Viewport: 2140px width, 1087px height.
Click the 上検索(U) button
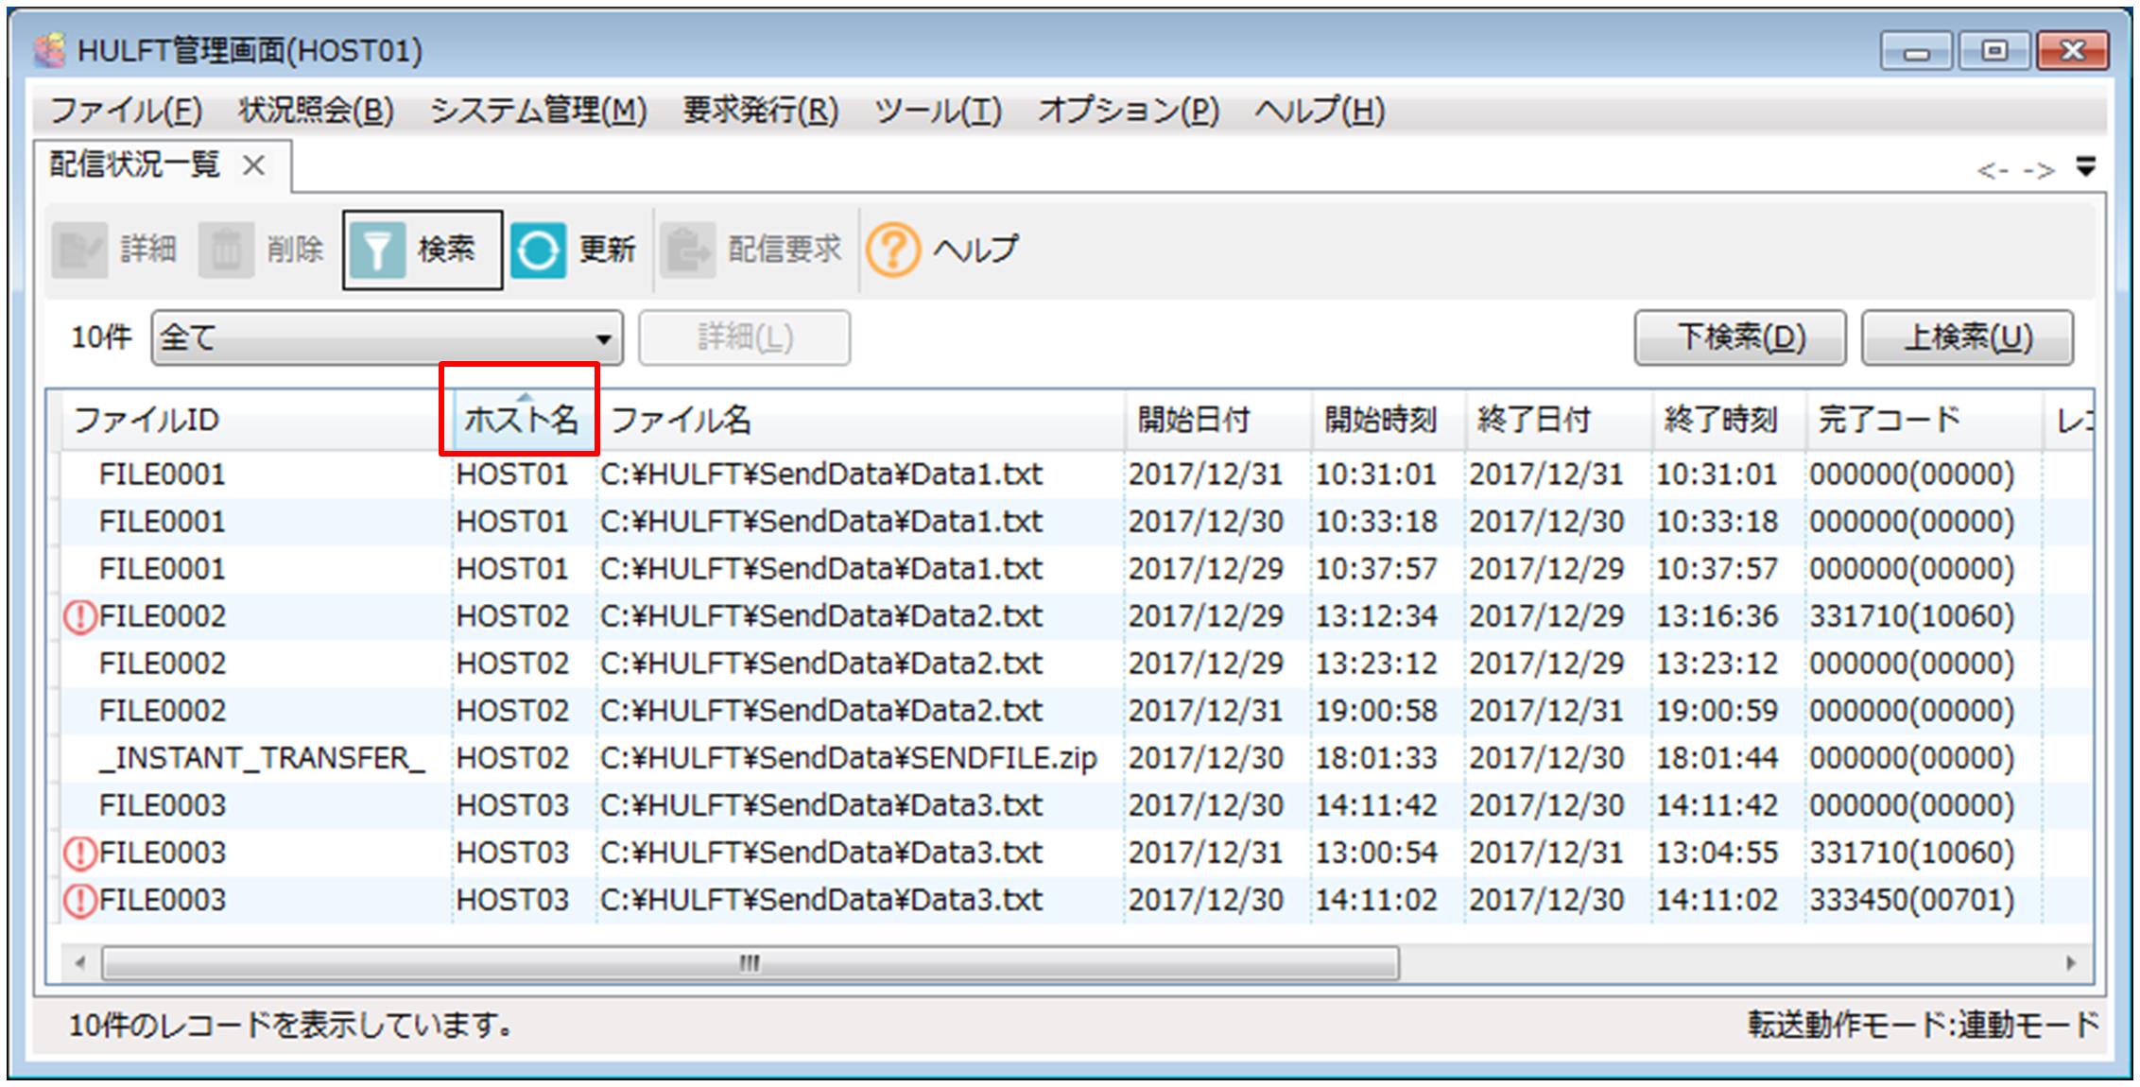(x=1967, y=337)
